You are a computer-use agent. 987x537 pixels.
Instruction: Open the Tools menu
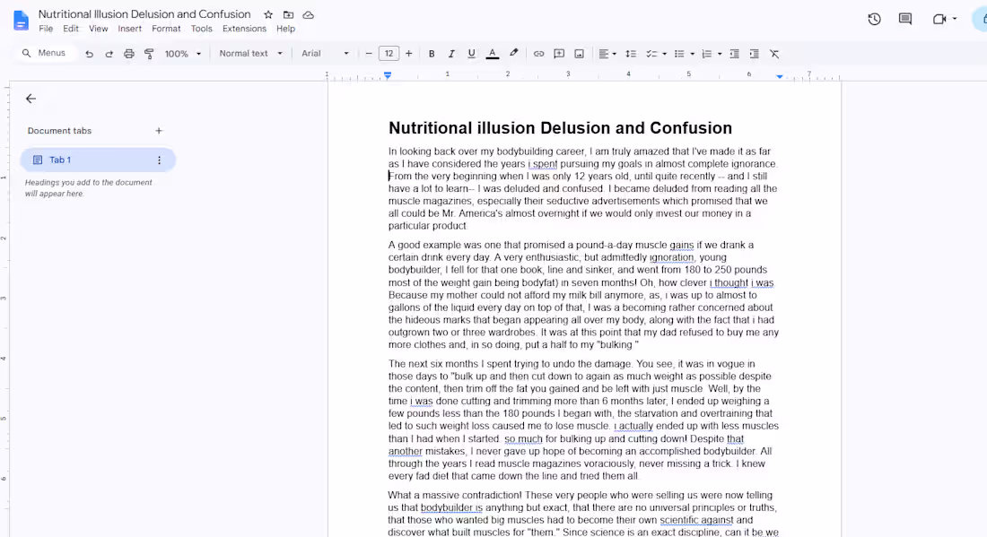201,29
